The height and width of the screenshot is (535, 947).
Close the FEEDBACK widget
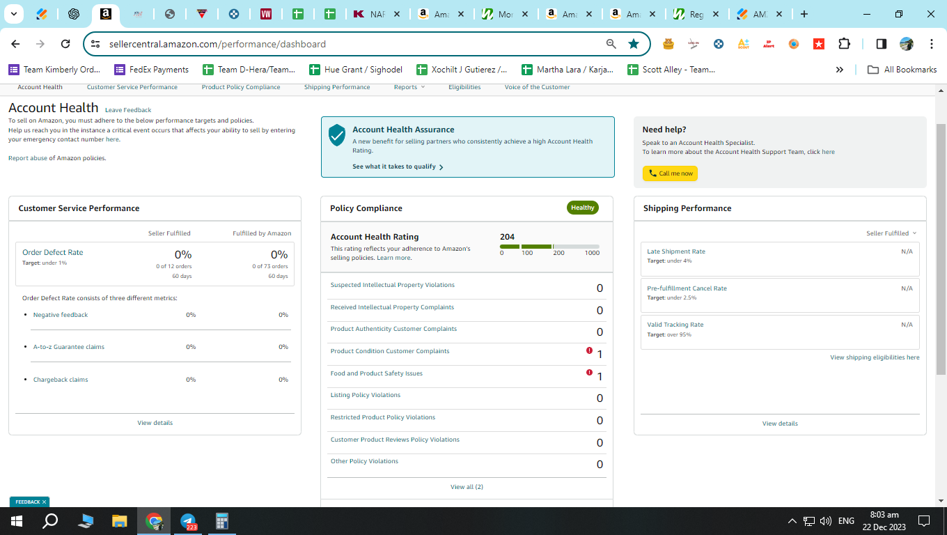pos(45,502)
